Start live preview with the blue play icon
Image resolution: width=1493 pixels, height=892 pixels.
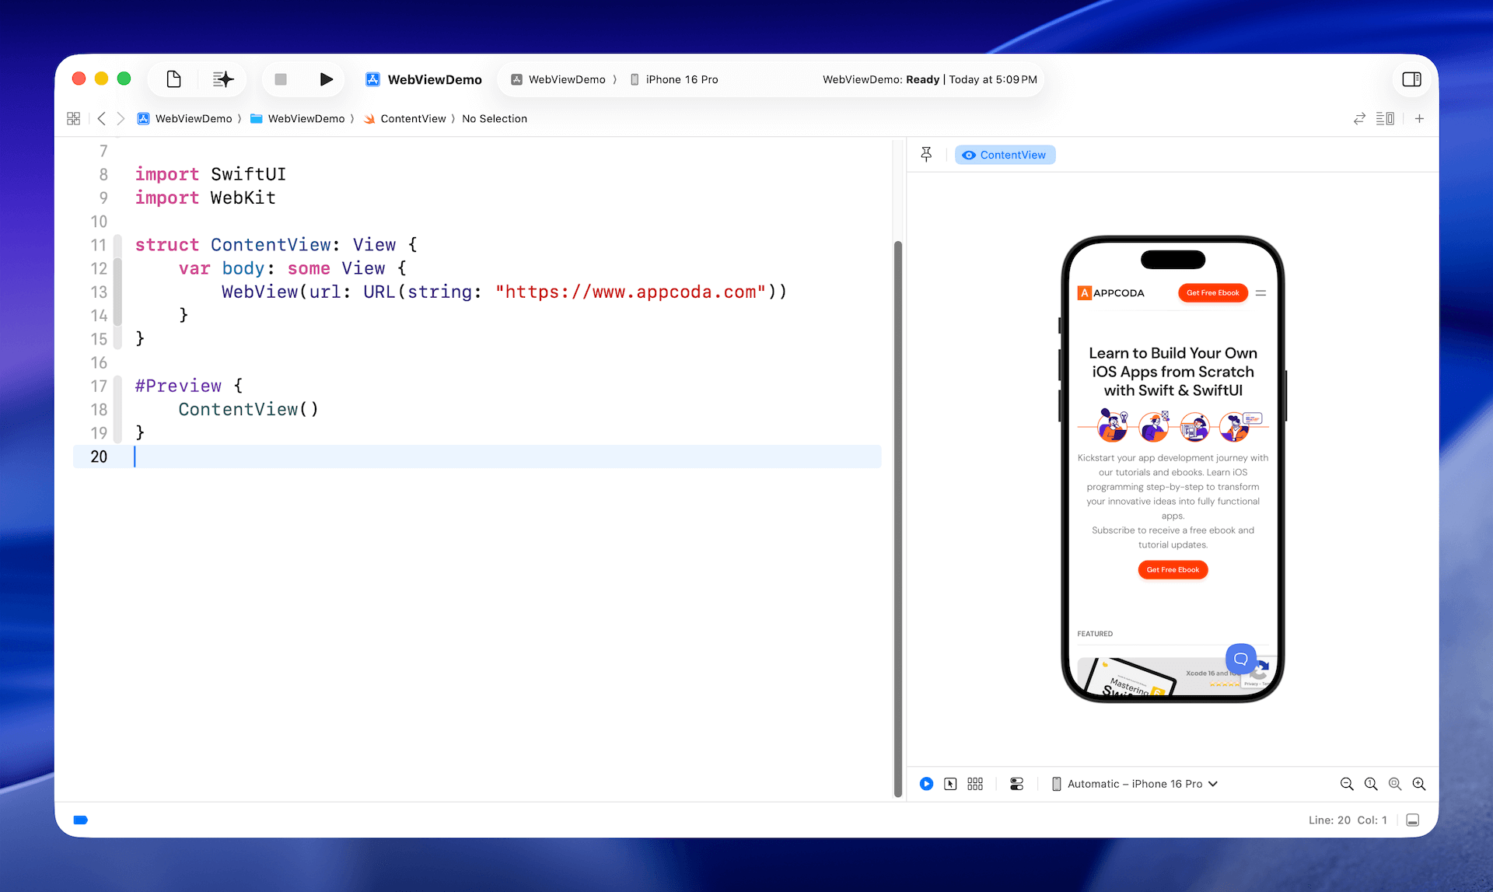(925, 783)
